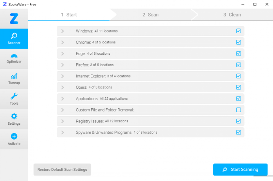
Task: Uncheck the Windows locations checkbox
Action: (239, 31)
